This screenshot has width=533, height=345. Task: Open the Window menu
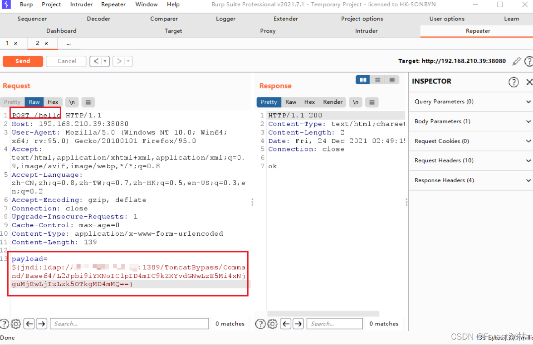click(x=147, y=5)
